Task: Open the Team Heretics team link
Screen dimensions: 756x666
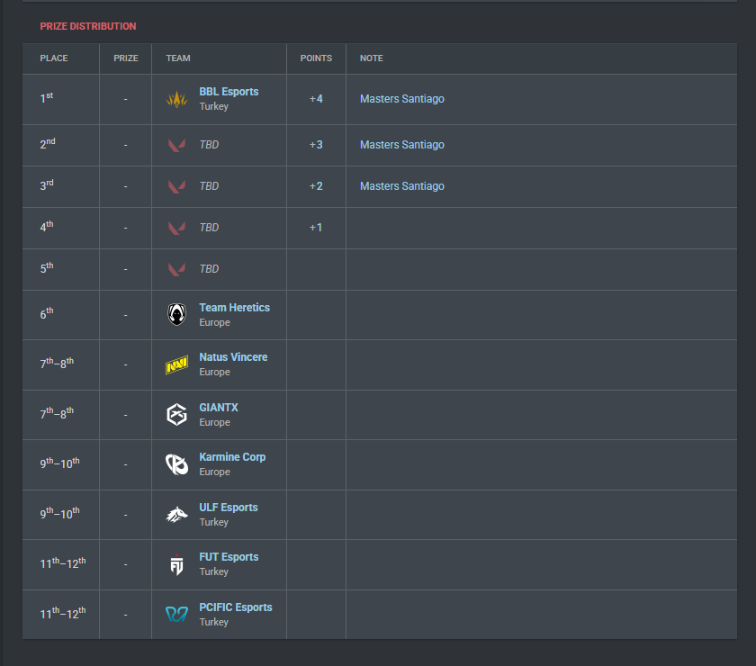Action: pos(235,308)
